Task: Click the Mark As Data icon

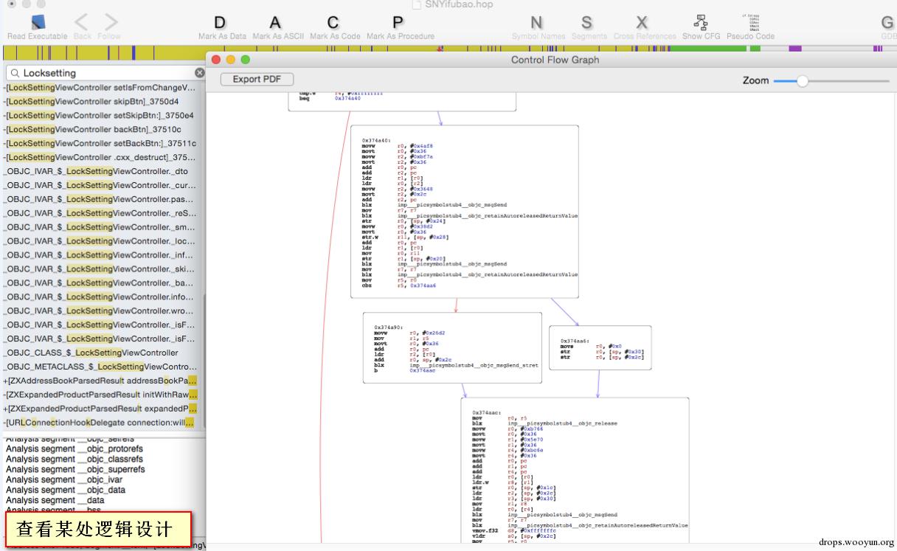Action: pyautogui.click(x=221, y=23)
